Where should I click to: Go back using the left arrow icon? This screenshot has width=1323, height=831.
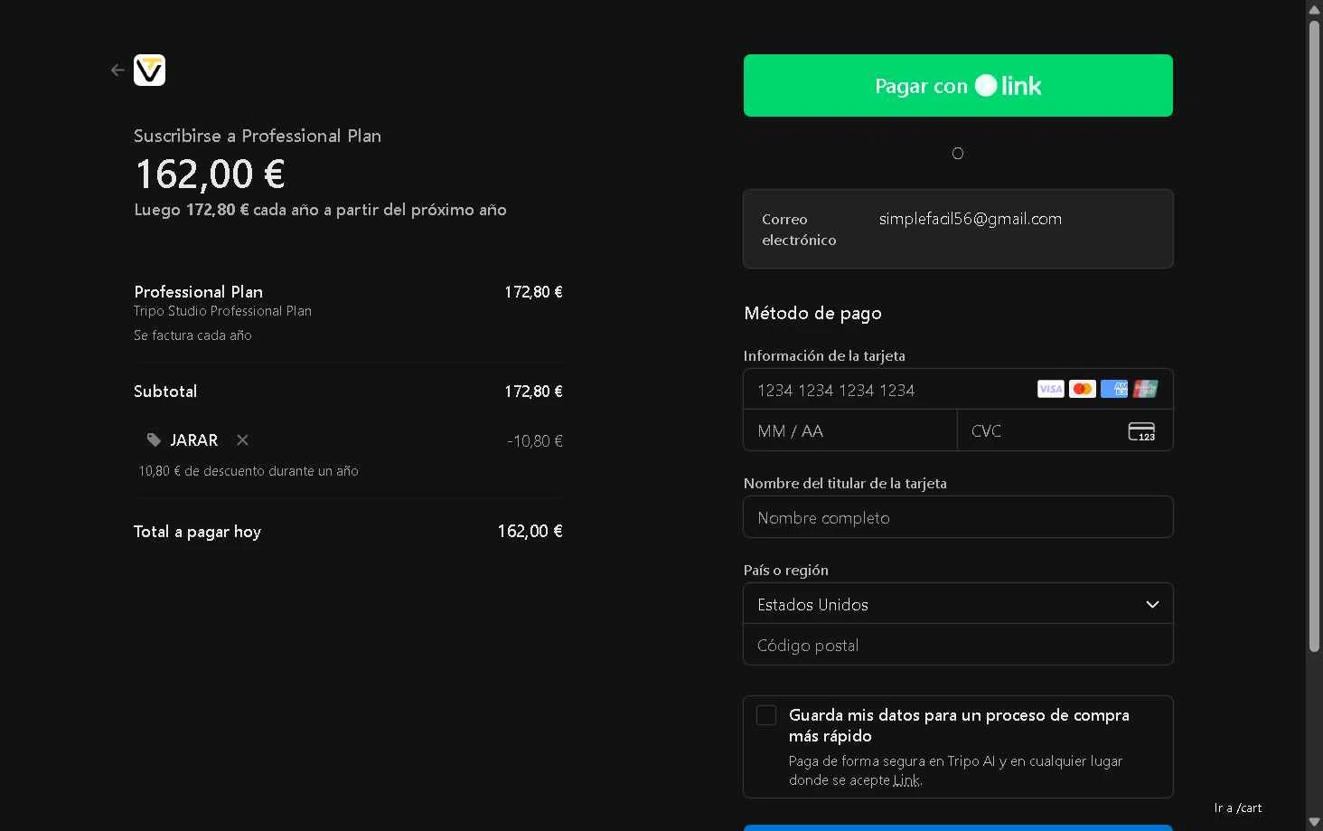(x=117, y=70)
